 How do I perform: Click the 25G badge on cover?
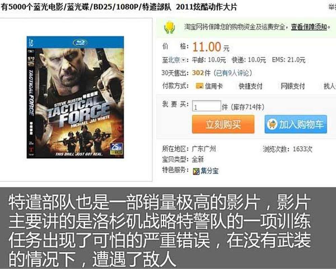(x=116, y=149)
